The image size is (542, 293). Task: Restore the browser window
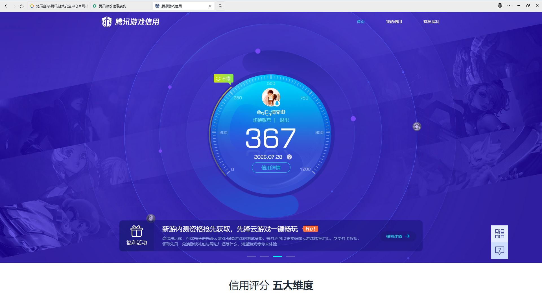click(528, 5)
